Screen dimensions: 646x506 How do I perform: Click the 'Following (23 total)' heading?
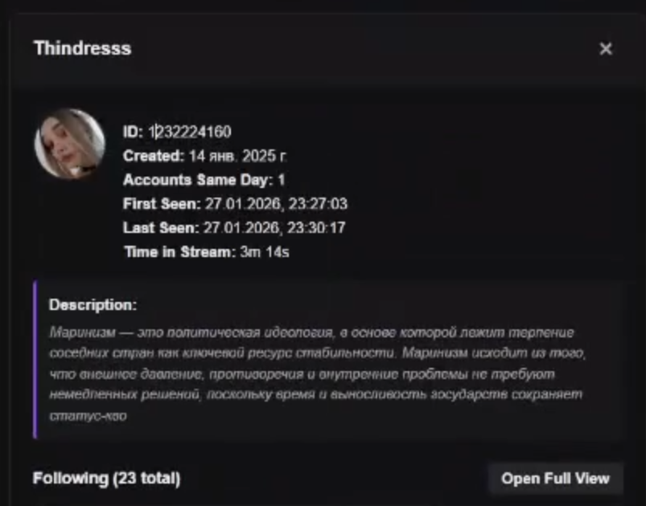pyautogui.click(x=107, y=479)
